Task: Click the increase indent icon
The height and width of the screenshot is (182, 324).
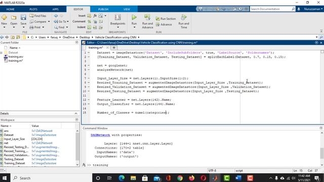Action: tap(95, 27)
